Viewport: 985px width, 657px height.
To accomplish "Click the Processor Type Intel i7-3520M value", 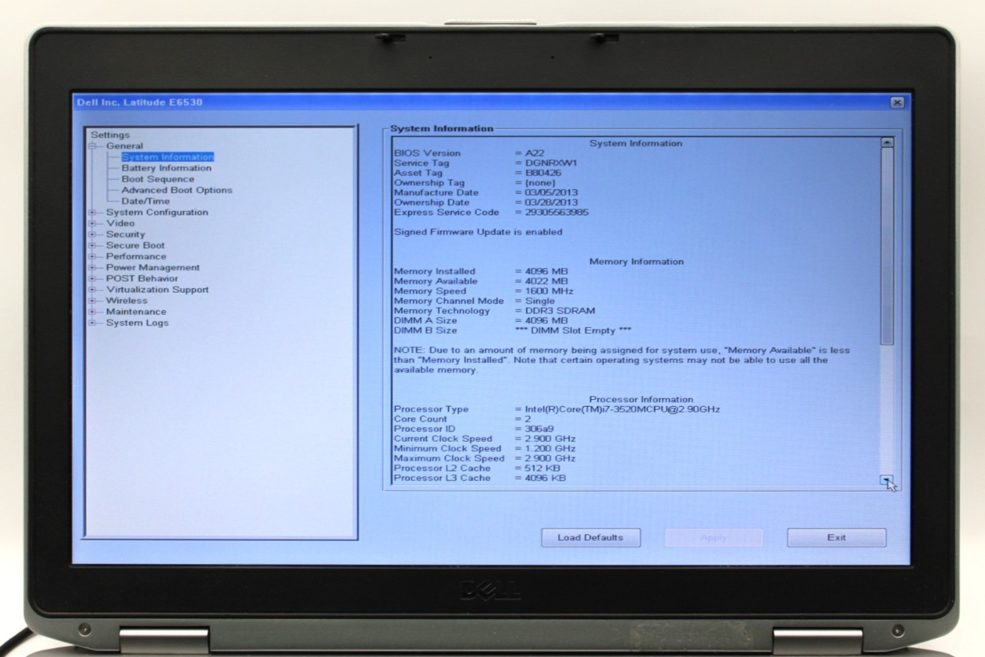I will (x=623, y=409).
